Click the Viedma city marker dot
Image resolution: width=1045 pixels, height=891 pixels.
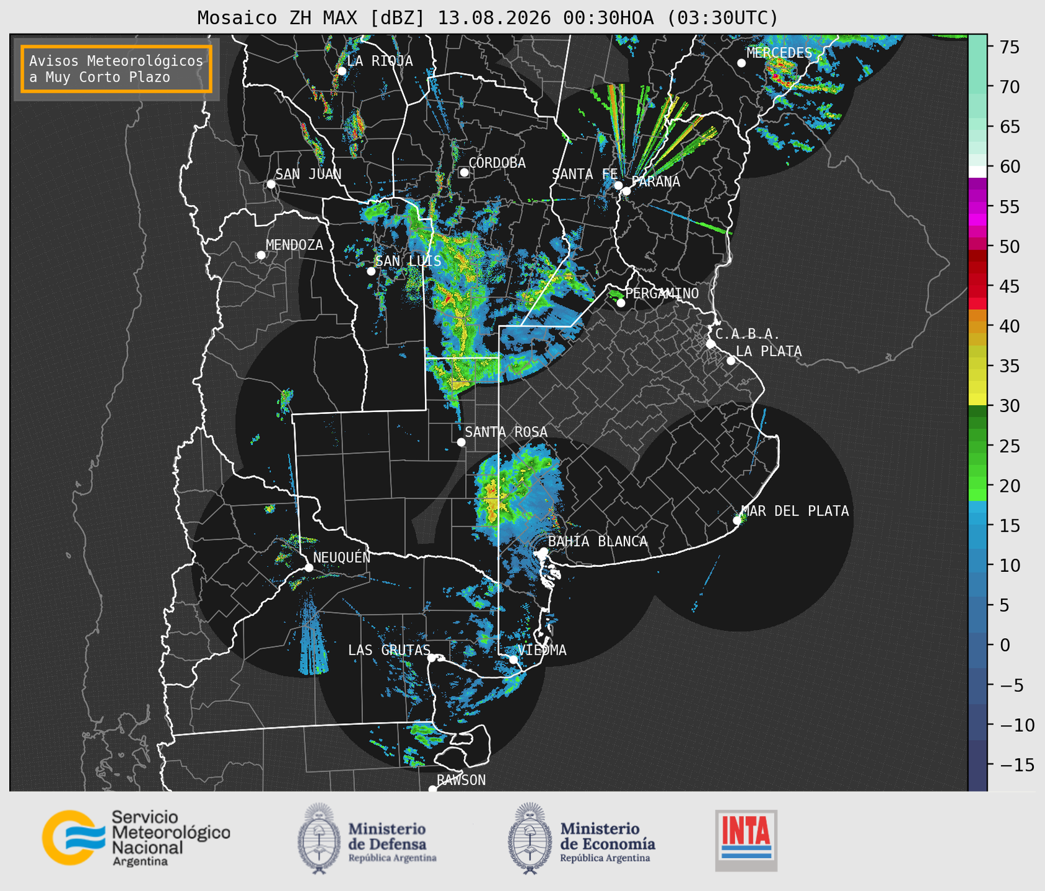pyautogui.click(x=514, y=659)
